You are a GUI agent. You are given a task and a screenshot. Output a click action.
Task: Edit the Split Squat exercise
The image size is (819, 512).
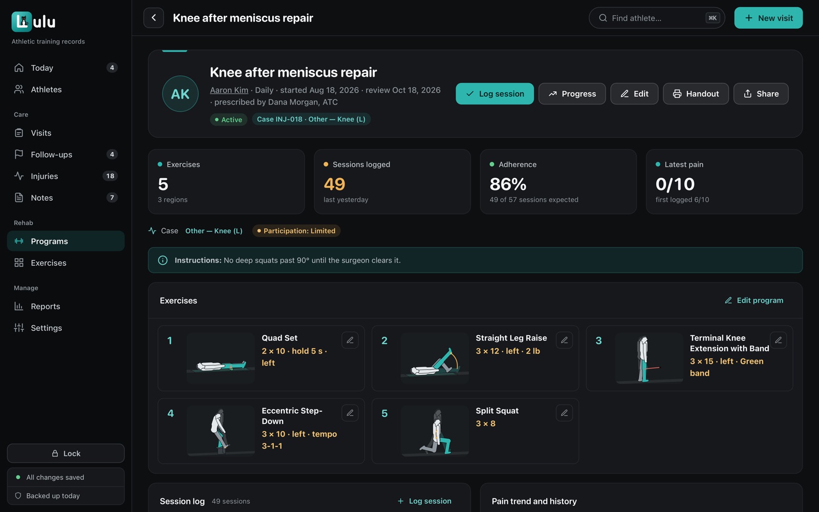pos(564,413)
